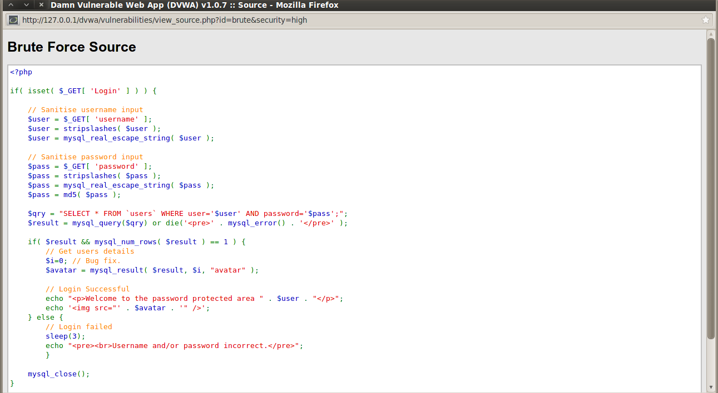
Task: Click the line "if( isset( $_GET[ 'Login' ] ) ) {"
Action: 83,90
